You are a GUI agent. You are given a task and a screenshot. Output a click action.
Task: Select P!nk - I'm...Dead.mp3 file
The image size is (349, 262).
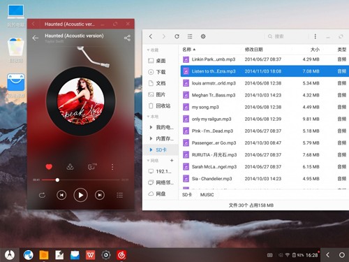click(265, 131)
